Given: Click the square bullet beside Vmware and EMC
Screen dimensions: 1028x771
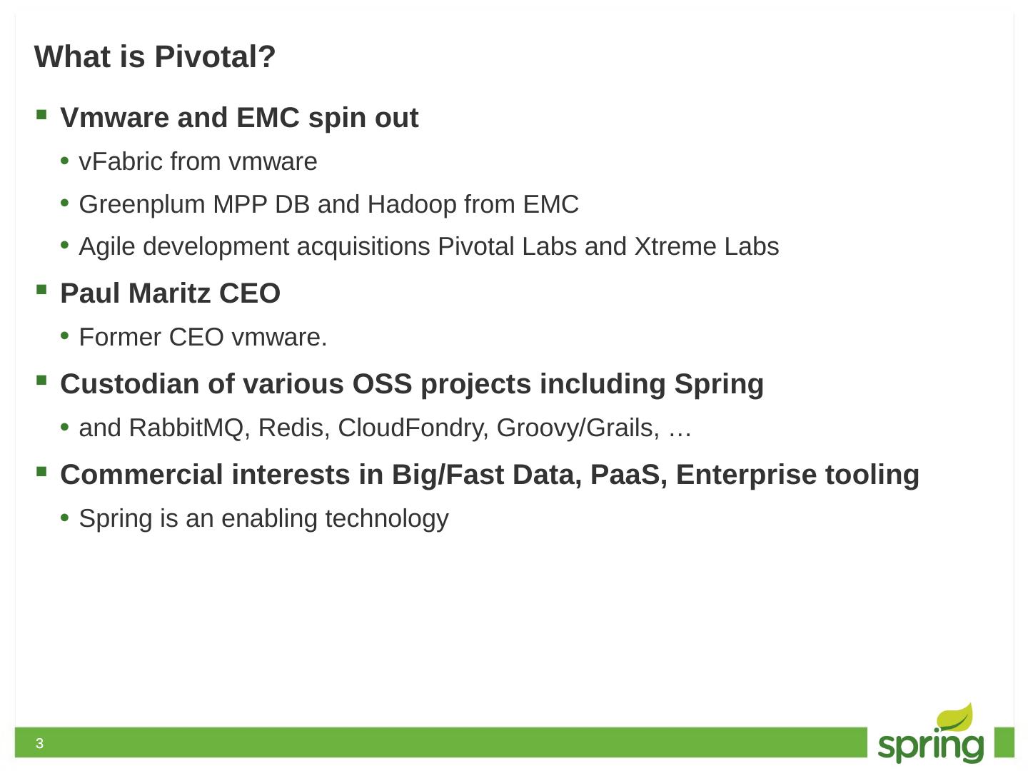Looking at the screenshot, I should 41,114.
